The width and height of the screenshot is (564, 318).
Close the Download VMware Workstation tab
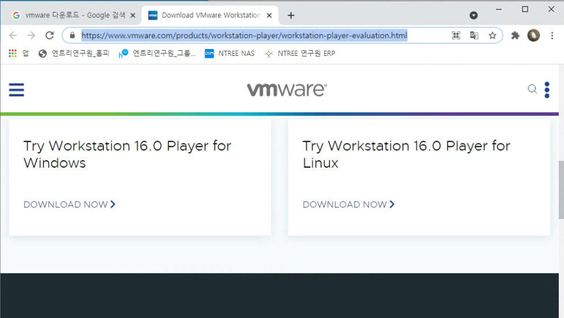[269, 16]
